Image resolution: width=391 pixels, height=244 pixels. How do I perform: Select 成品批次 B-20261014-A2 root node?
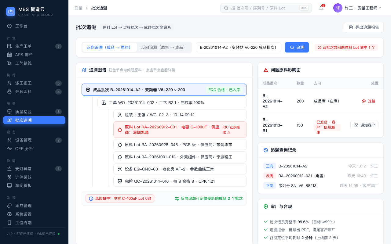point(164,90)
